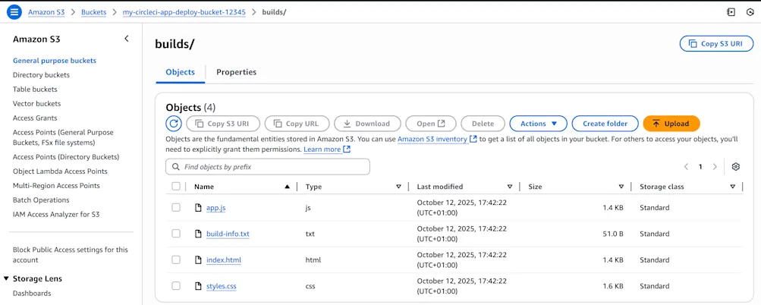Click the panel toggle icon top right
The height and width of the screenshot is (305, 761).
pos(731,12)
